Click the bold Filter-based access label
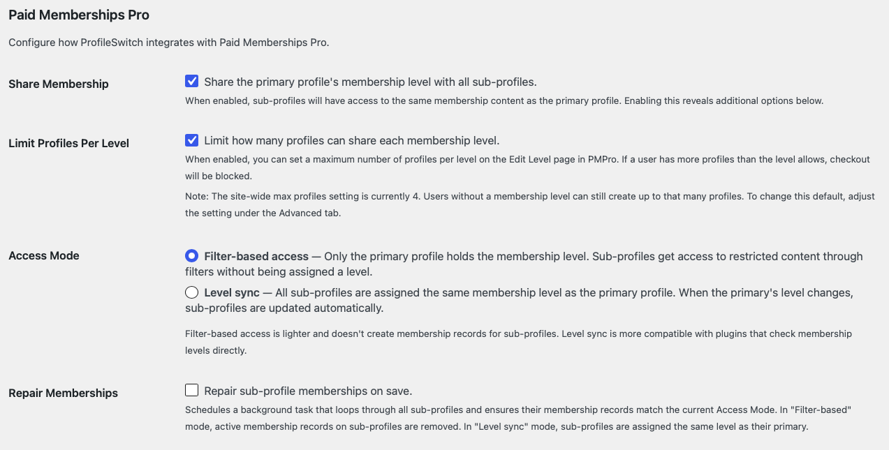889x450 pixels. pyautogui.click(x=256, y=255)
